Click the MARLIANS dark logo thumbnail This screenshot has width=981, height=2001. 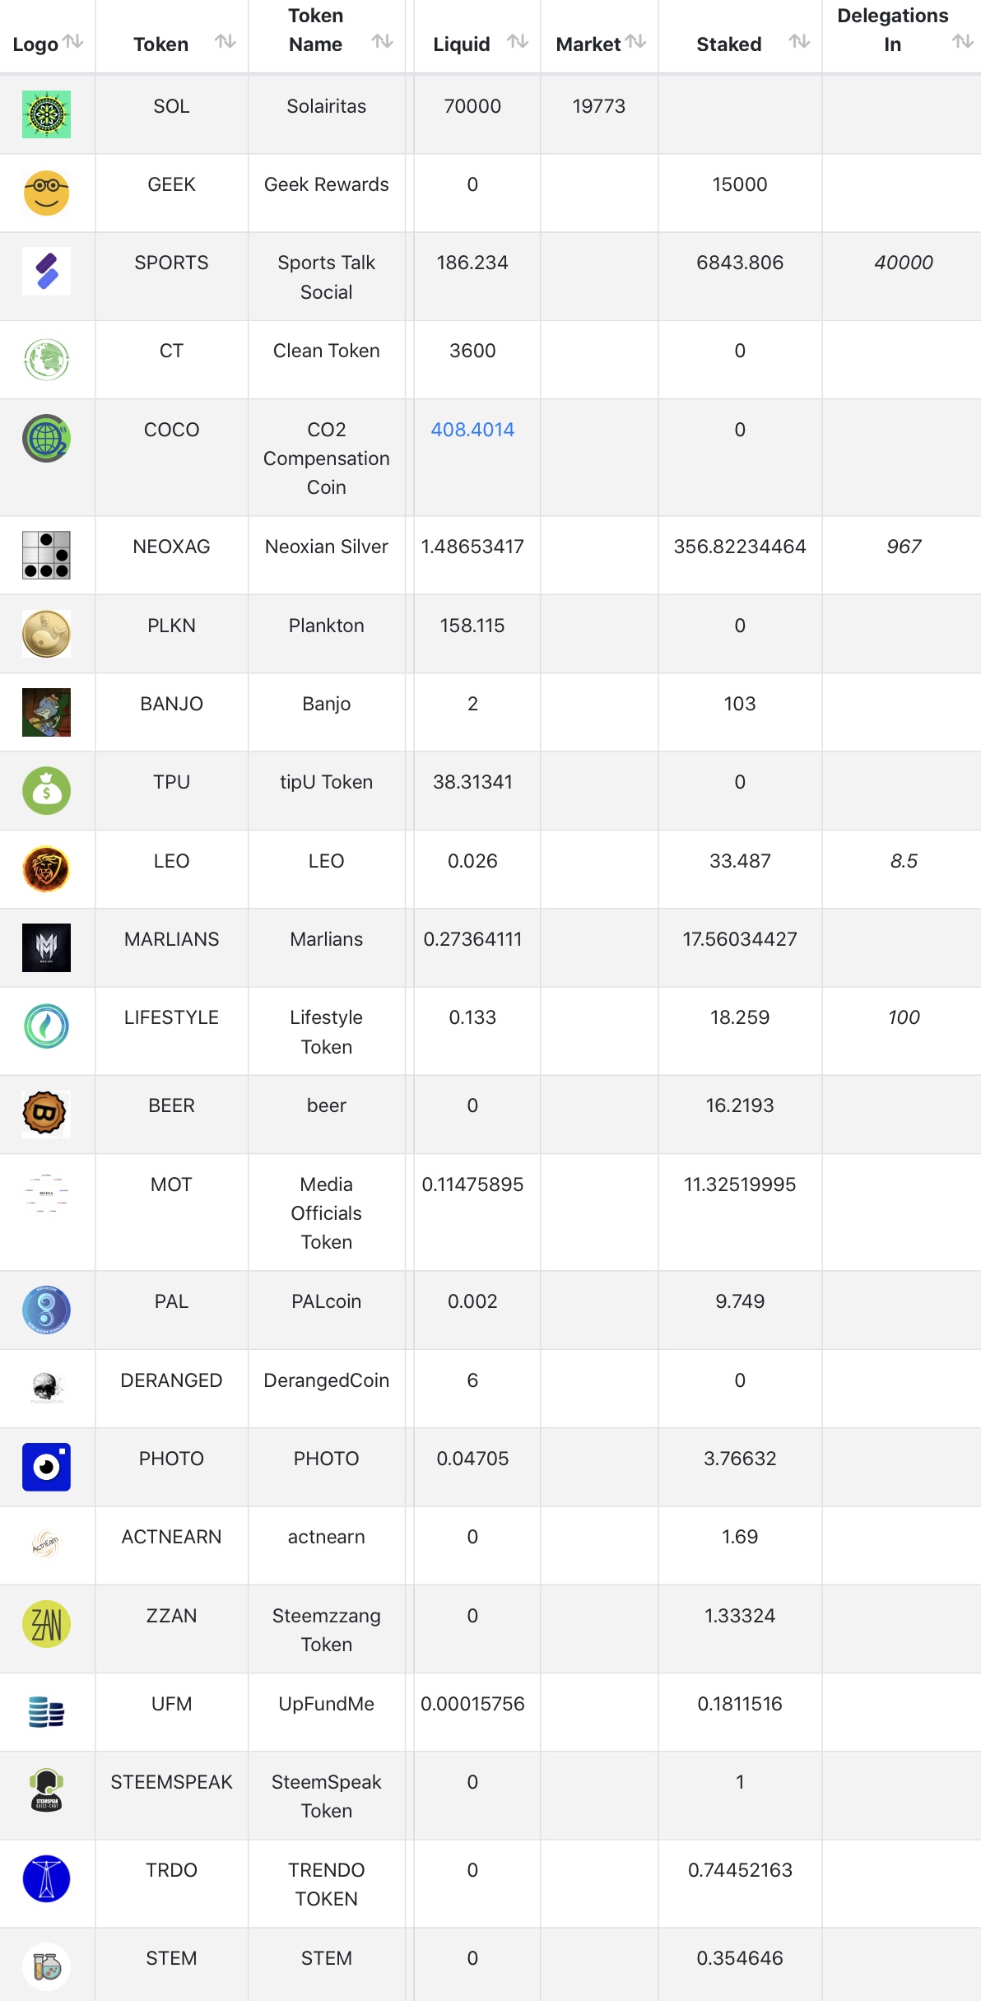click(x=46, y=947)
